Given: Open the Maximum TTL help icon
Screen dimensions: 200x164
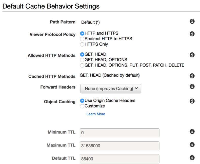Looking at the screenshot, I should [x=192, y=145].
